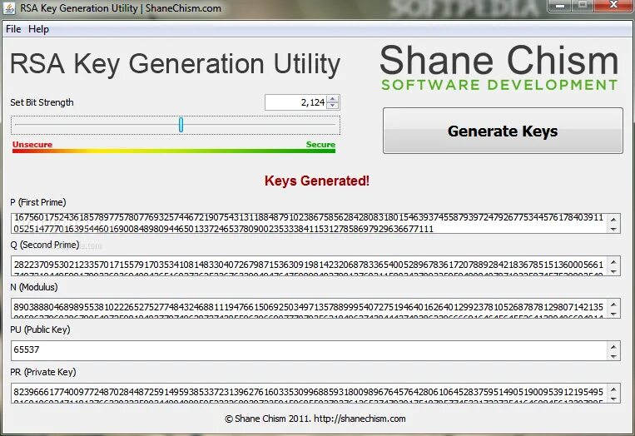
Task: Click P (First Prime) scrollbar down arrow
Action: pos(613,229)
